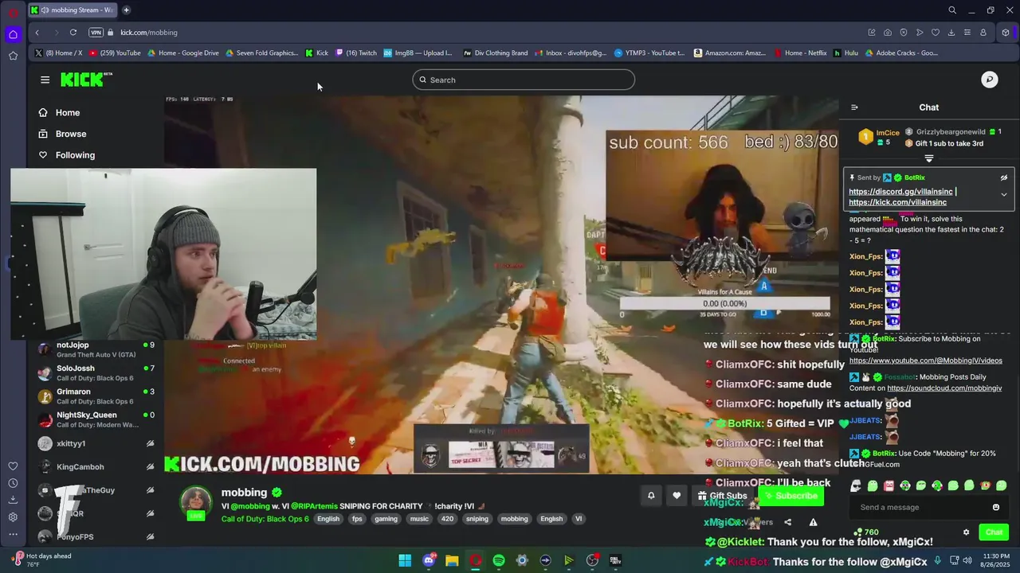This screenshot has width=1020, height=573.
Task: Open Opera sidebar history clock icon
Action: [13, 483]
